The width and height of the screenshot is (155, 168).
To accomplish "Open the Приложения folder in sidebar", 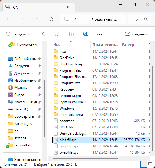I will [x=23, y=45].
